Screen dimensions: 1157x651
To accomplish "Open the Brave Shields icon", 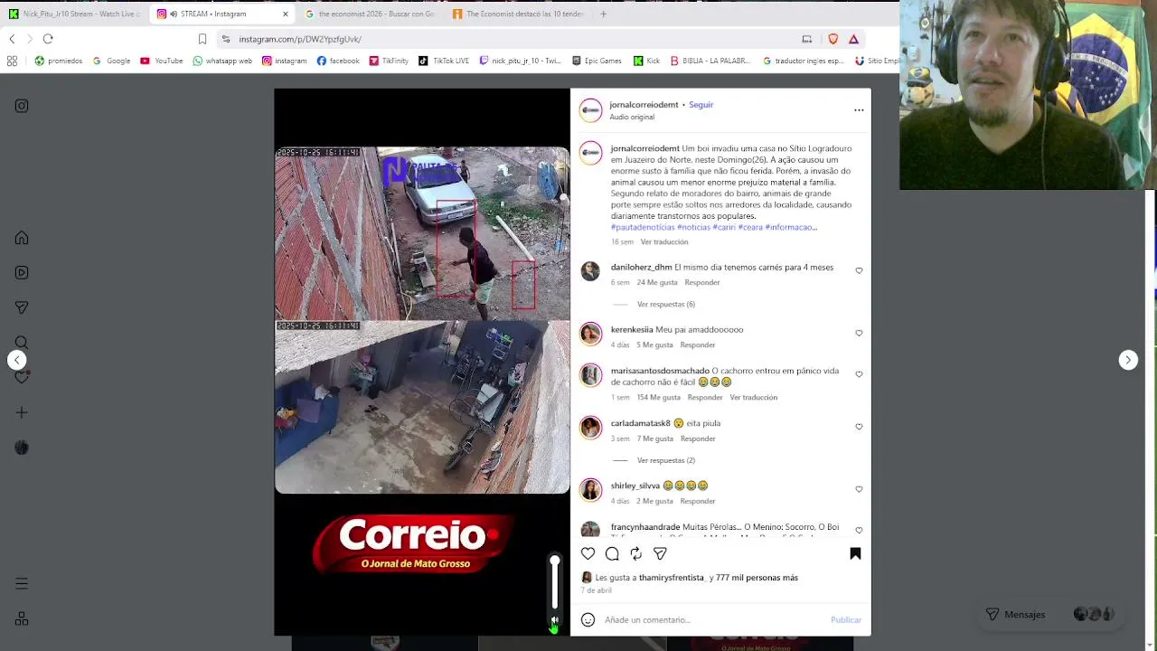I will click(x=833, y=39).
